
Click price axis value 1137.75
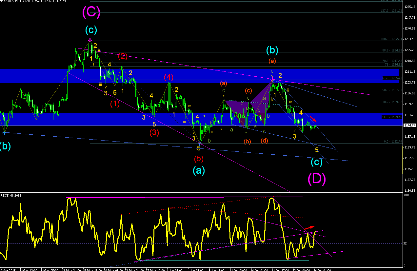click(x=410, y=180)
